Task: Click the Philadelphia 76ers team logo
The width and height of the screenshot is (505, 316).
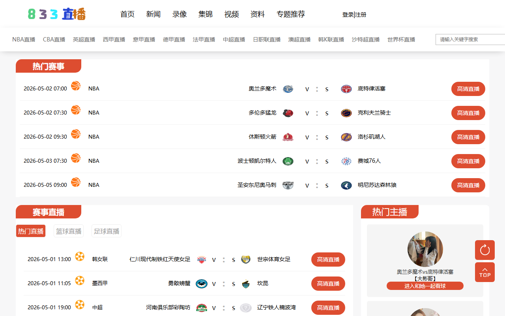Action: pos(346,161)
